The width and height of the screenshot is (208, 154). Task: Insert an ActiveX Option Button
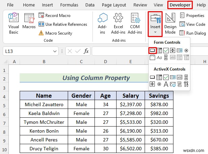(x=159, y=84)
